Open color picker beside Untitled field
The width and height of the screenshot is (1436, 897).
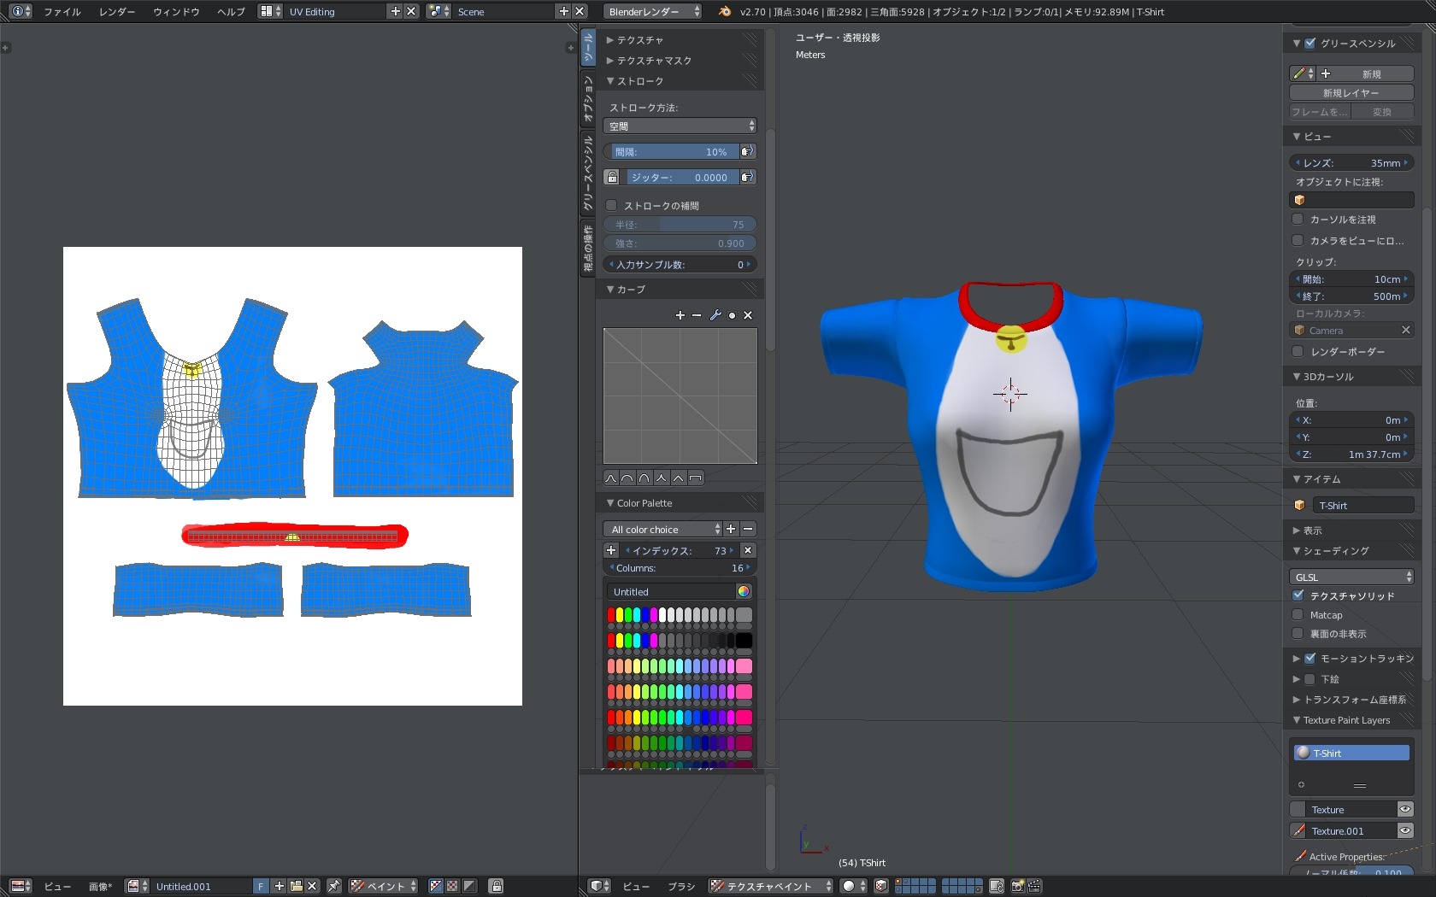pyautogui.click(x=744, y=591)
